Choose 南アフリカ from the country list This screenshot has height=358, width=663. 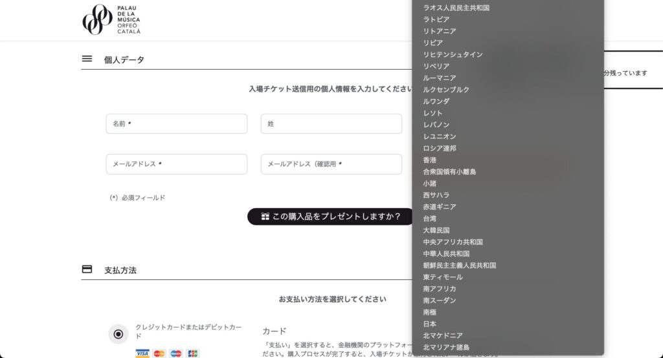pyautogui.click(x=440, y=289)
